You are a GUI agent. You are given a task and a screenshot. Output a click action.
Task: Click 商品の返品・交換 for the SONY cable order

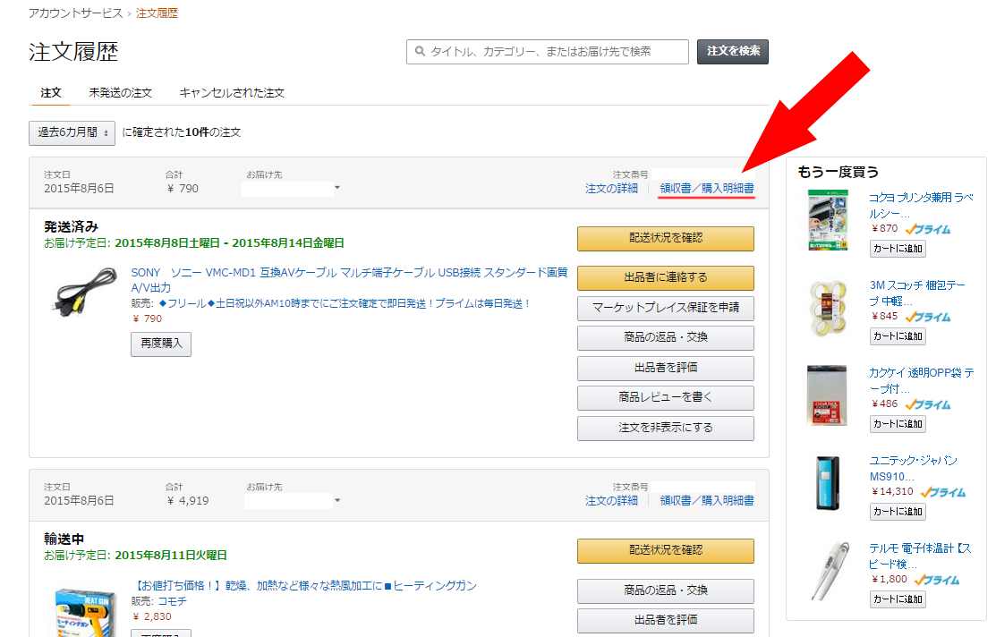666,337
